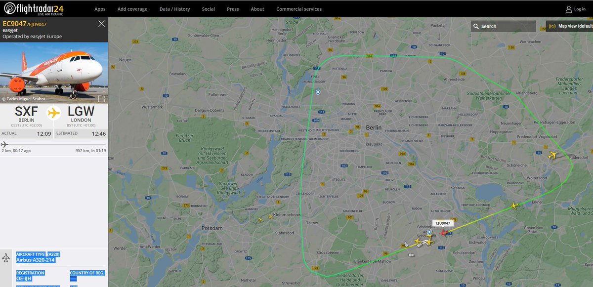
Task: Click the aircraft details section plane icon
Action: [6, 258]
